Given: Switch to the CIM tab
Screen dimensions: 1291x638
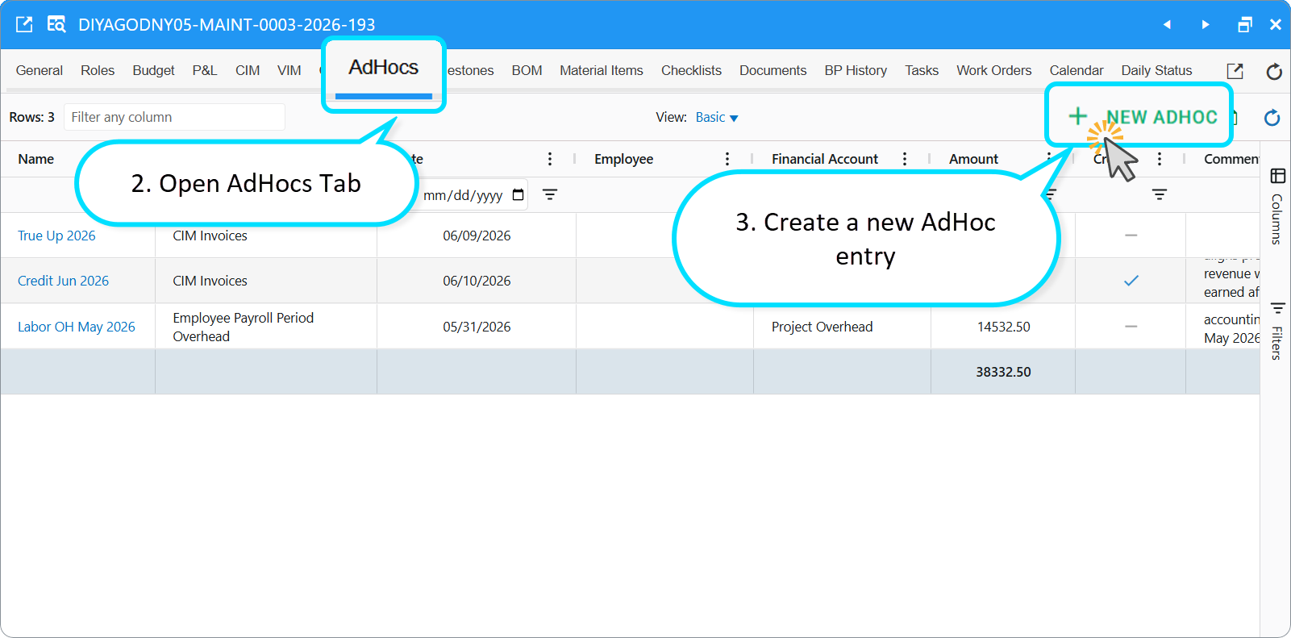Looking at the screenshot, I should (x=248, y=70).
